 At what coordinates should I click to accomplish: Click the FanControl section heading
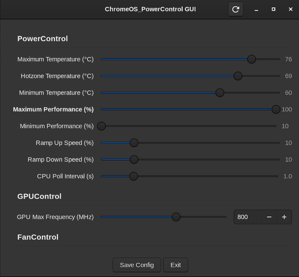click(x=38, y=237)
